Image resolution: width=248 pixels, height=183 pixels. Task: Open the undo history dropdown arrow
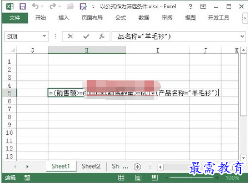42,6
